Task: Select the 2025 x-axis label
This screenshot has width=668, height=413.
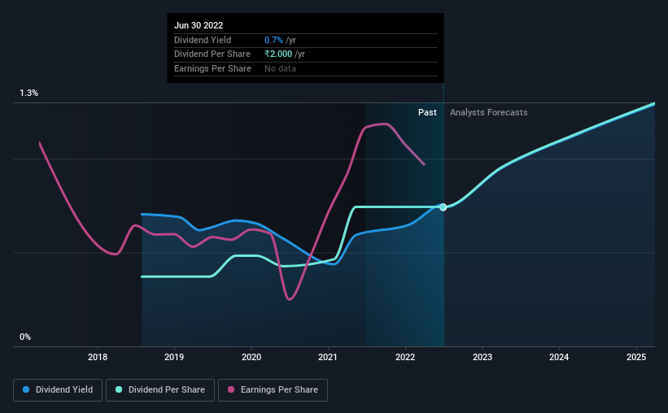Action: [636, 357]
